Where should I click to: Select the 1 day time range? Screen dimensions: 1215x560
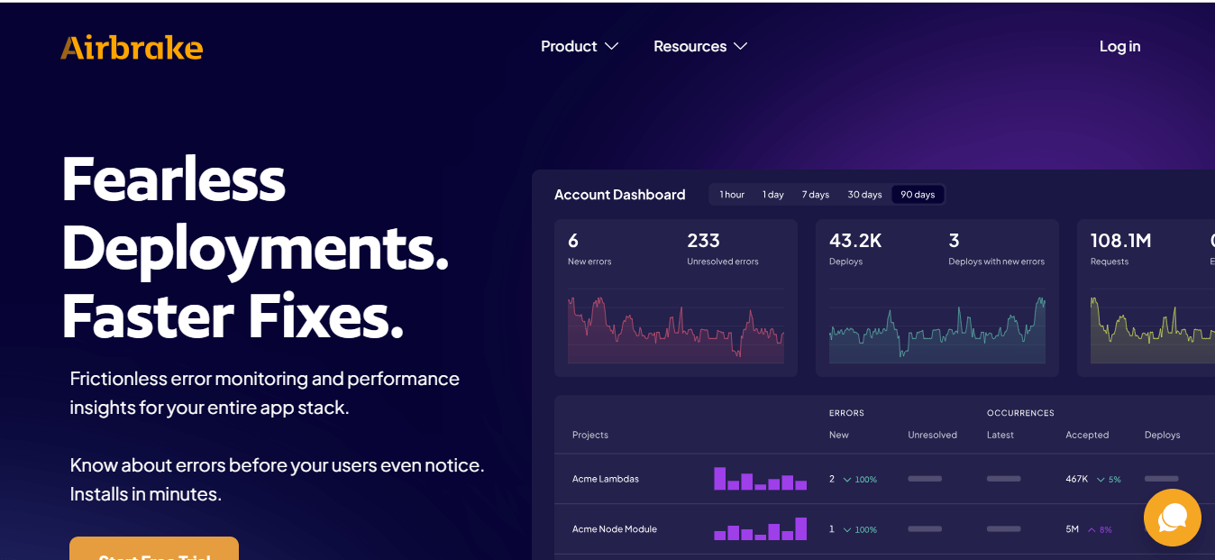click(773, 195)
